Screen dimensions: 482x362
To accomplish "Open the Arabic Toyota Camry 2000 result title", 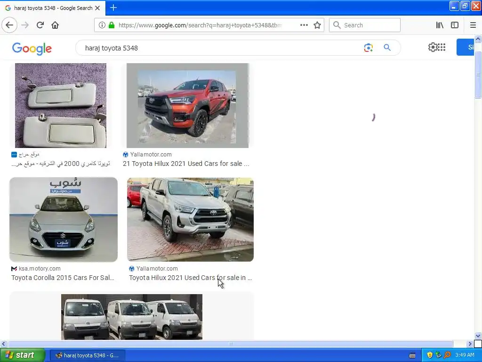I will [61, 164].
